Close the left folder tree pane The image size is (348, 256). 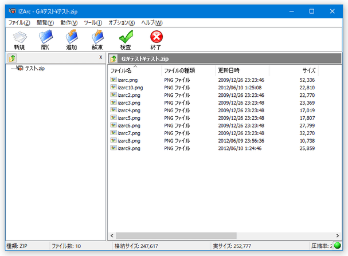[101, 57]
